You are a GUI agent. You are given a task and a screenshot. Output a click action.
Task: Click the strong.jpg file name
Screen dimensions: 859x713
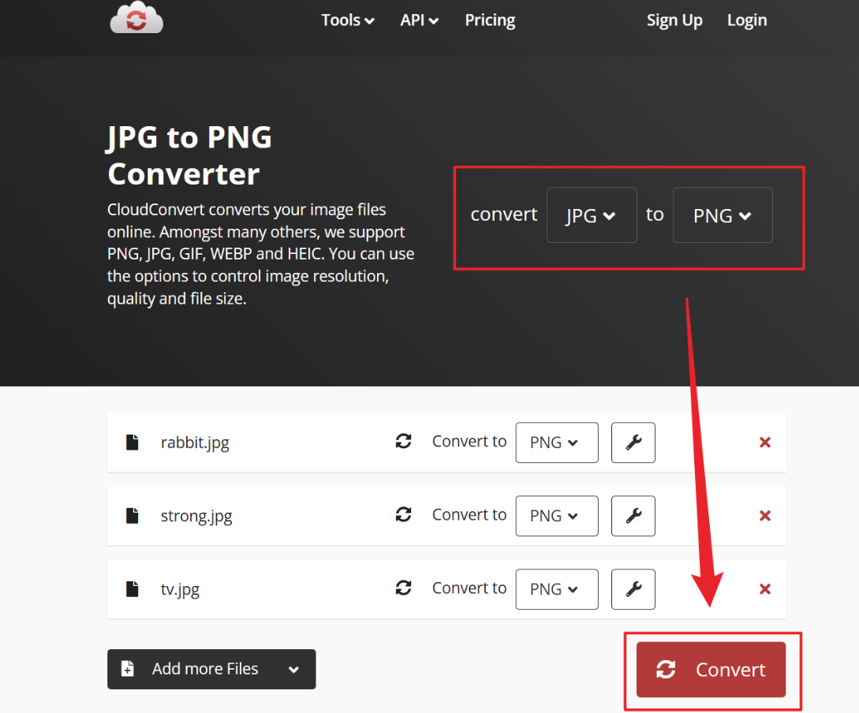[x=196, y=516]
